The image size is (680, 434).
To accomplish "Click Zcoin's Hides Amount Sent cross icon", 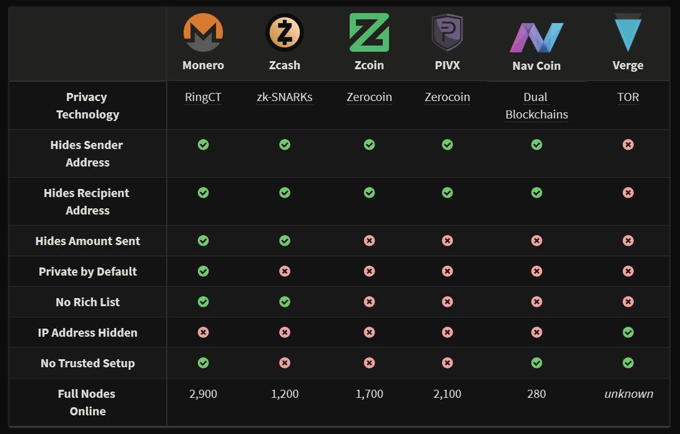I will 369,241.
